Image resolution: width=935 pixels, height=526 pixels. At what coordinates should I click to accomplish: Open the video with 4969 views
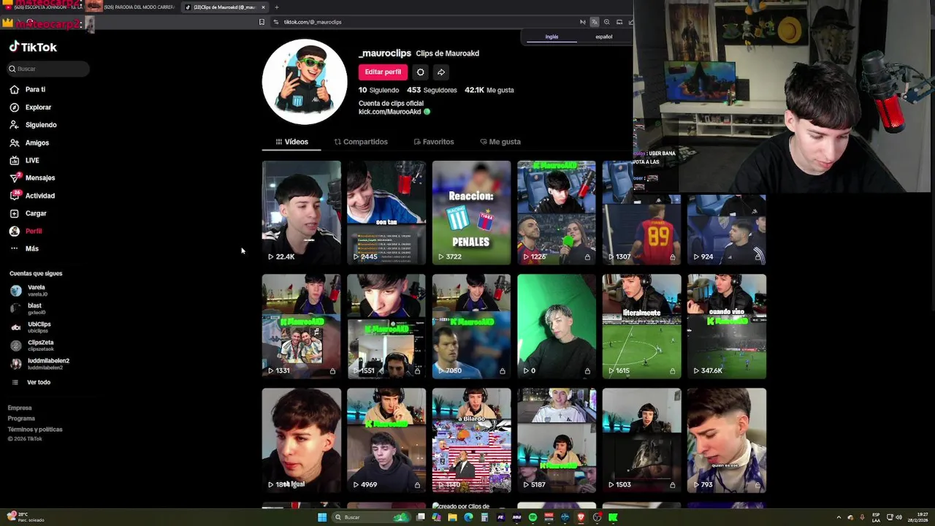pos(386,441)
